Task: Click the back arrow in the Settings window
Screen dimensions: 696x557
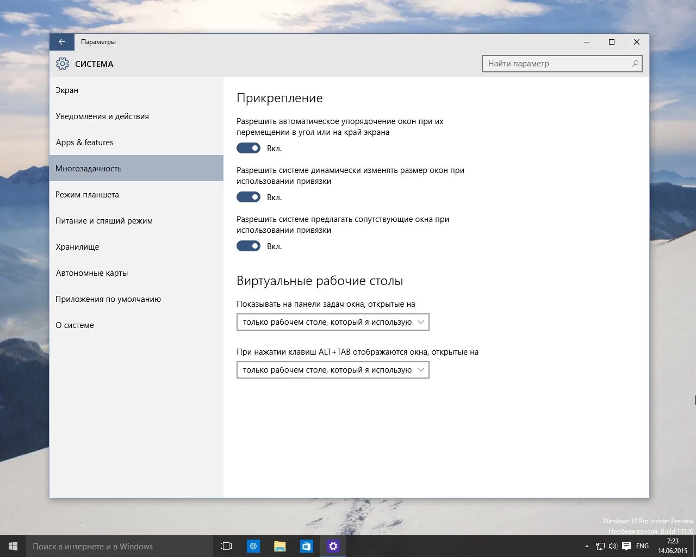Action: (62, 42)
